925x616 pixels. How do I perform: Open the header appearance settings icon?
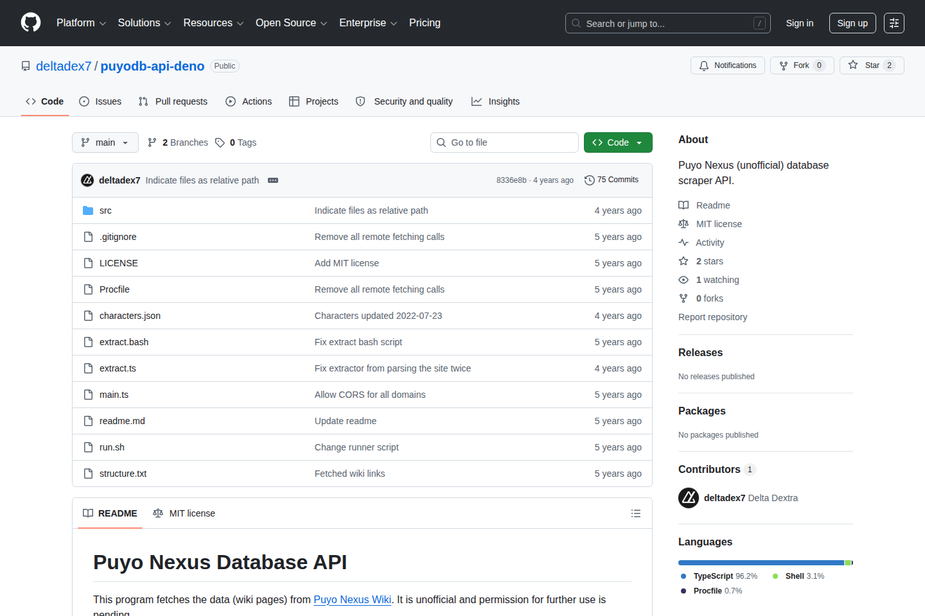pos(894,23)
